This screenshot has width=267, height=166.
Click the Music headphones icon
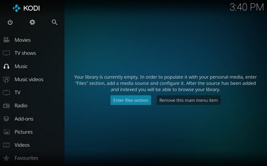click(x=7, y=66)
